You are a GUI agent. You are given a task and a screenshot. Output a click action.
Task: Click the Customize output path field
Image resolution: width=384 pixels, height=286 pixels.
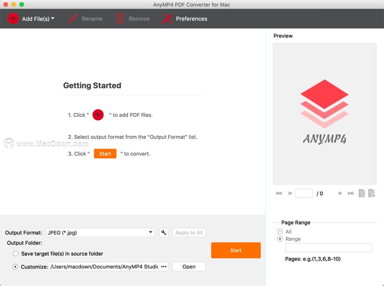[104, 266]
